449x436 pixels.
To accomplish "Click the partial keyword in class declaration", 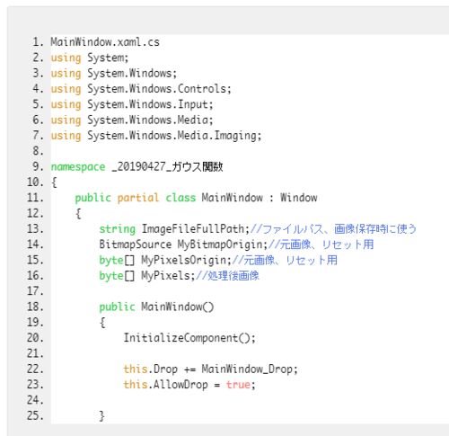I will (x=138, y=198).
